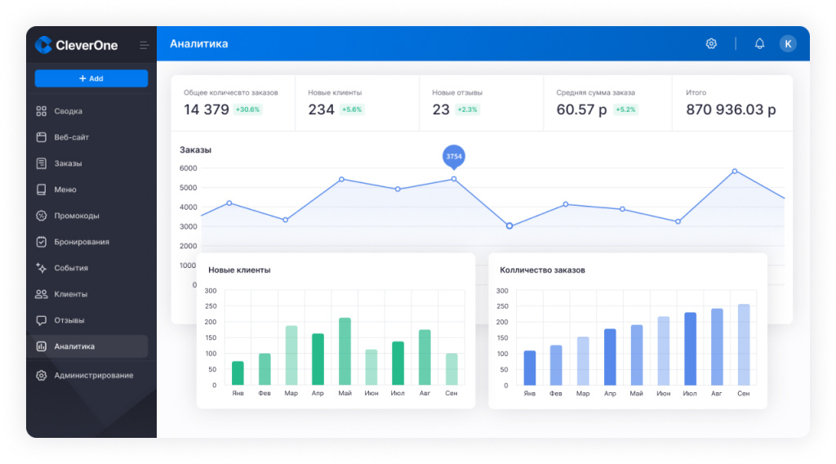Click the CleverOne logo icon
Screen dimensions: 836x464
(43, 45)
